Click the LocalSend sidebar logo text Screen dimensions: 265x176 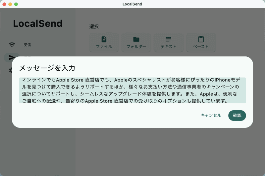38,23
